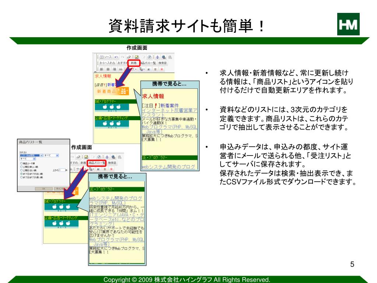
Task: Click 新着 button in lower editor toolbar
Action: (x=83, y=163)
